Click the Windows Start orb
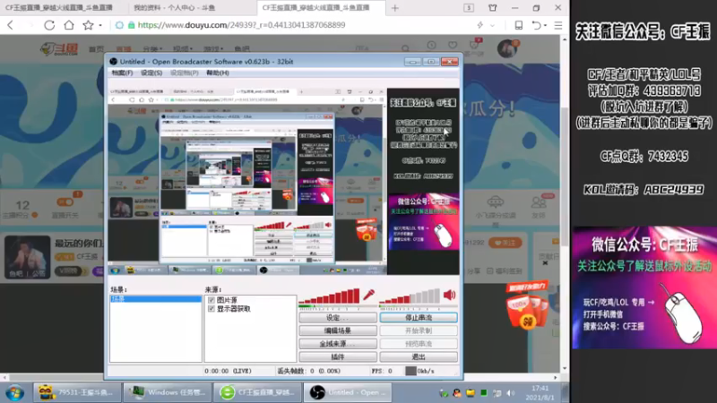This screenshot has width=717, height=403. (14, 393)
